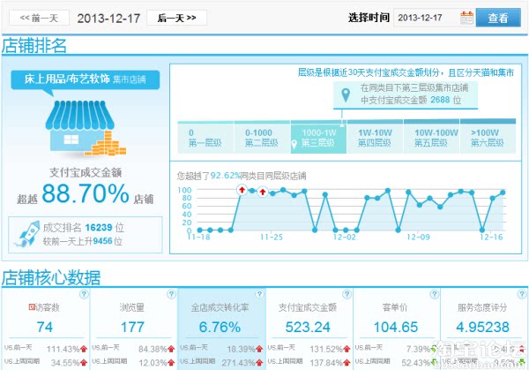Click red up arrow next to 12.03%
529x370 pixels.
click(x=171, y=363)
